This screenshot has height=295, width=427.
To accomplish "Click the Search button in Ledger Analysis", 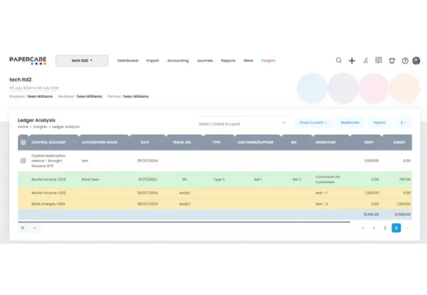I will tap(380, 123).
